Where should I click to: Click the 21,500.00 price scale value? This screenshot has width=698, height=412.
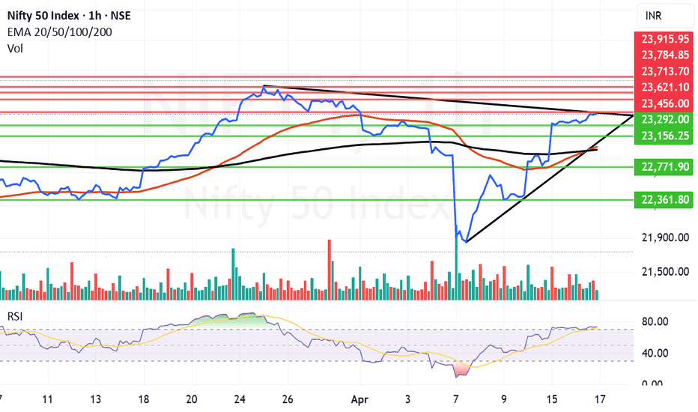665,272
